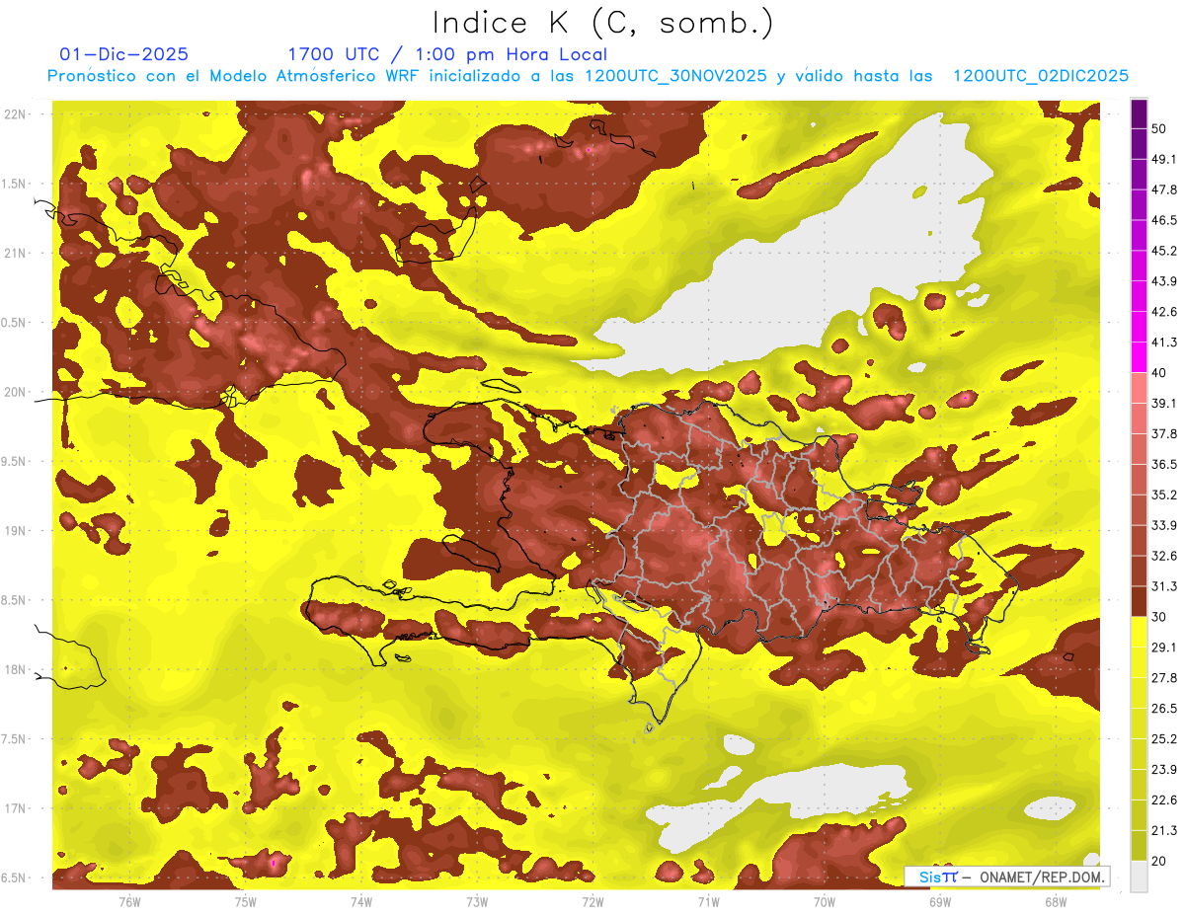Click the '74W' longitude label
This screenshot has height=915, width=1185.
[361, 901]
